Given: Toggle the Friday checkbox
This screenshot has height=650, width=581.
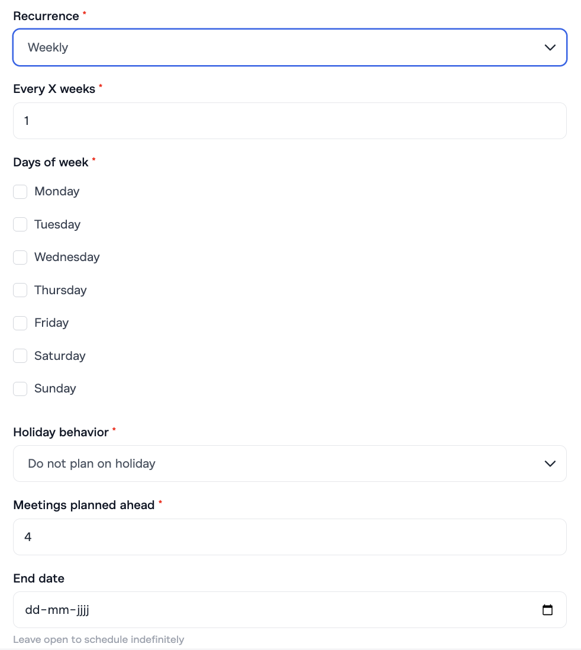Looking at the screenshot, I should 20,323.
